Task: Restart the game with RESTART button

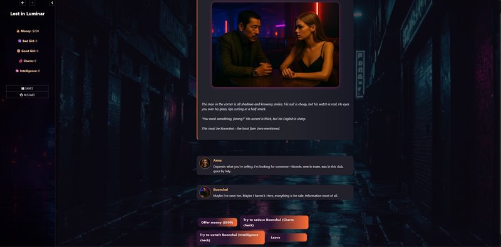Action: point(27,95)
